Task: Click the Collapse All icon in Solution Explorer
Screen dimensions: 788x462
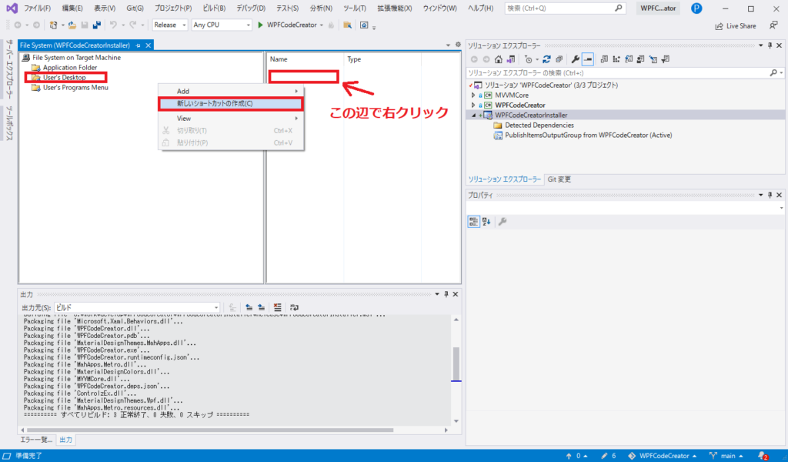Action: (559, 59)
